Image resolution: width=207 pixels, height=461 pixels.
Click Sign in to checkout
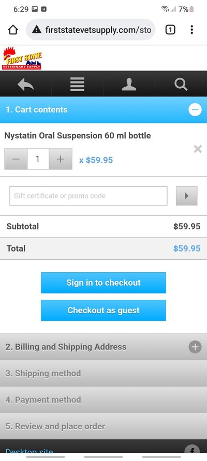tap(103, 283)
